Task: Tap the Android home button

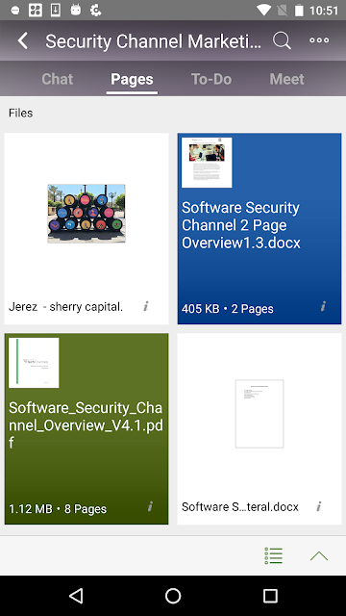Action: 173,596
